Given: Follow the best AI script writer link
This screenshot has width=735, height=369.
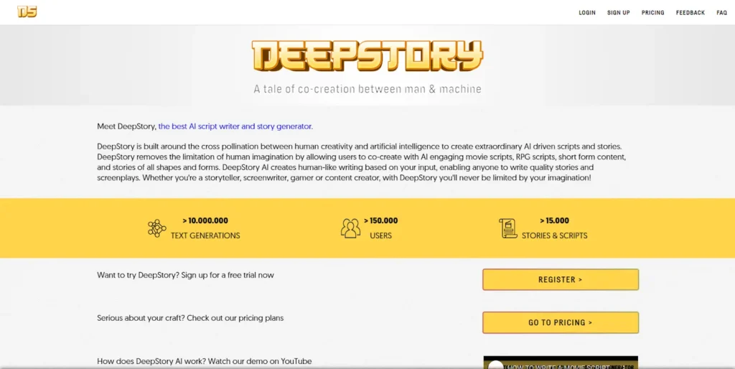Looking at the screenshot, I should (x=235, y=126).
